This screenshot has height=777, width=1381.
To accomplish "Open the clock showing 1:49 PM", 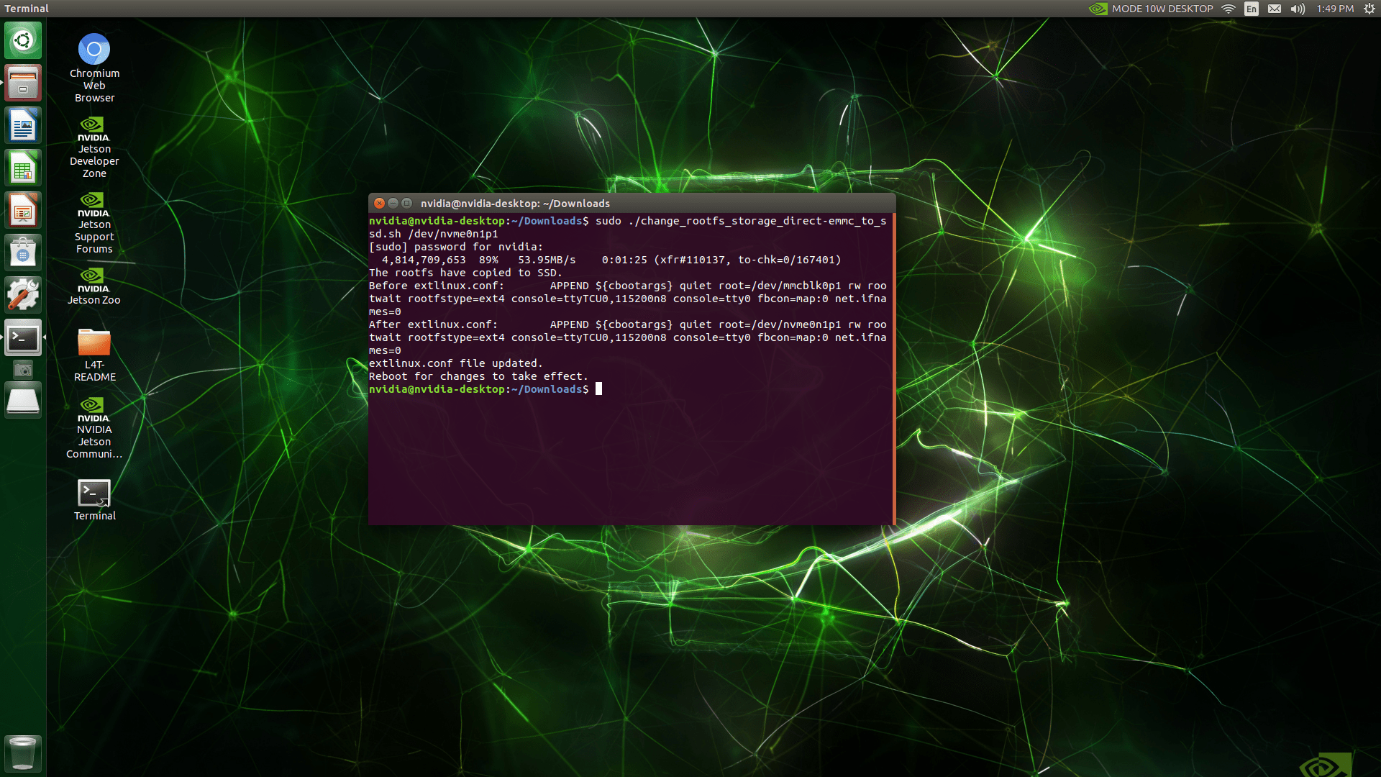I will click(1335, 9).
